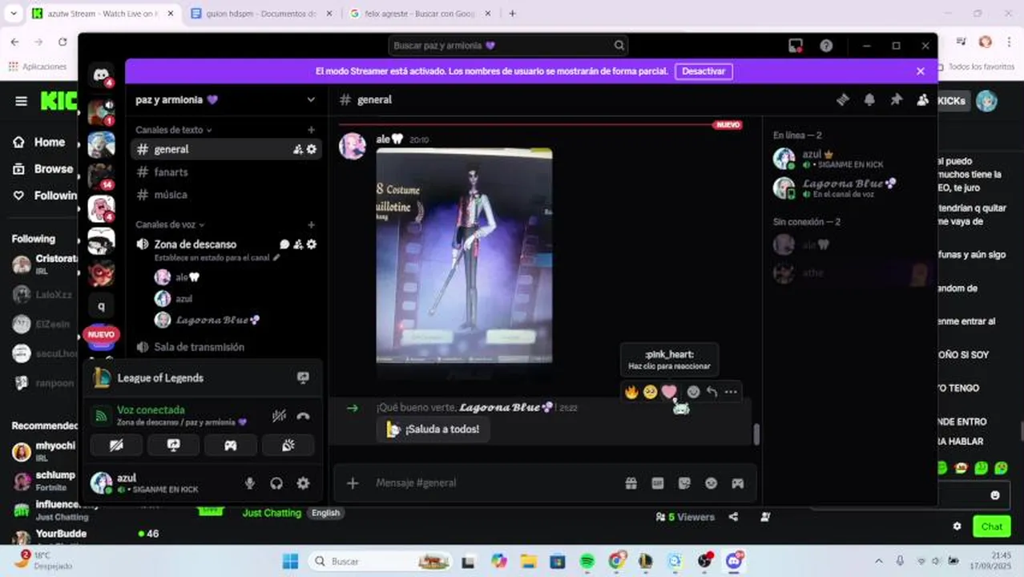Click Desactivar streamer mode button

coord(703,71)
